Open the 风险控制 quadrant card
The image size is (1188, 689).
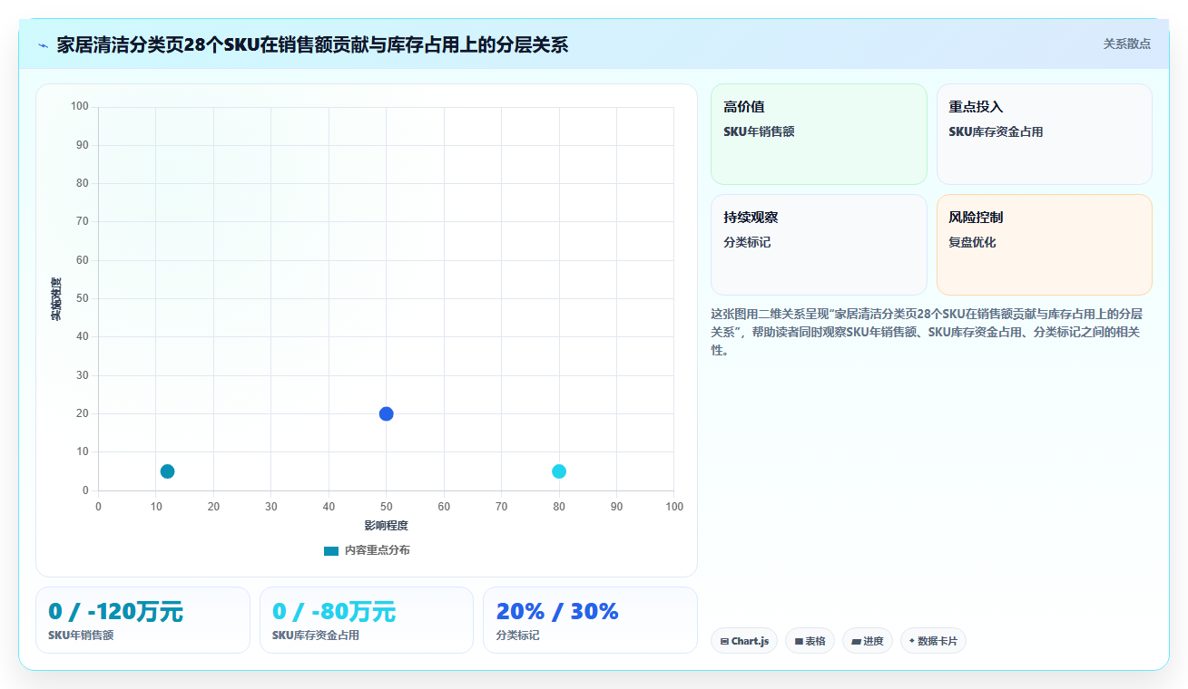(1044, 245)
